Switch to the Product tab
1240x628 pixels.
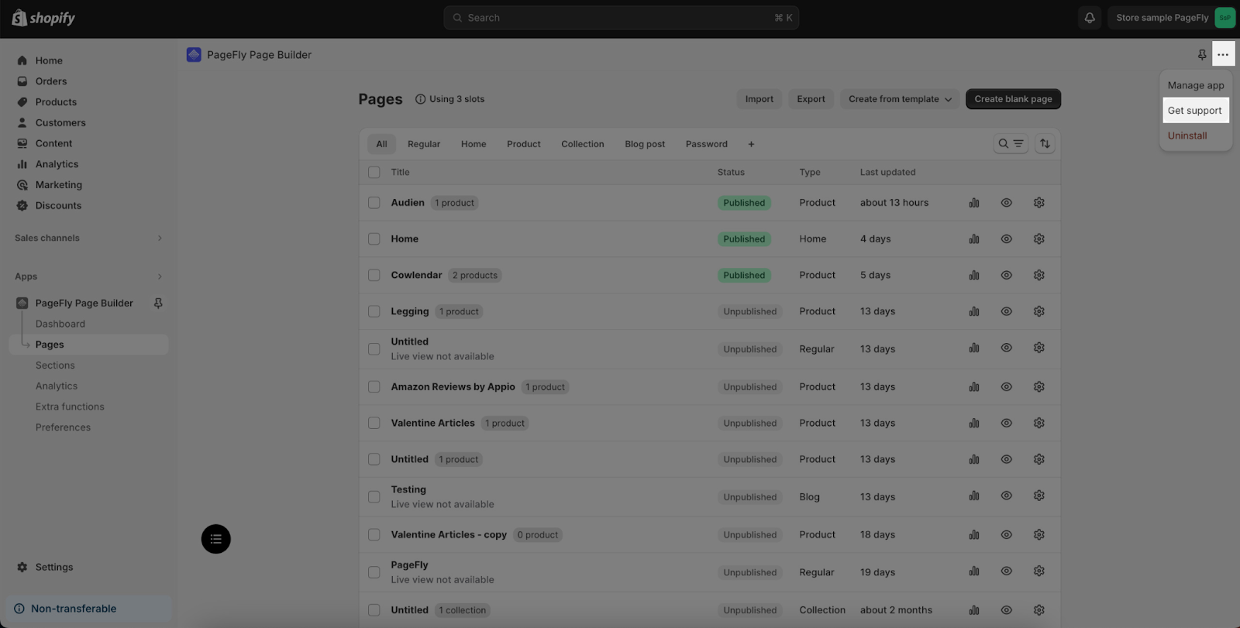(x=524, y=144)
